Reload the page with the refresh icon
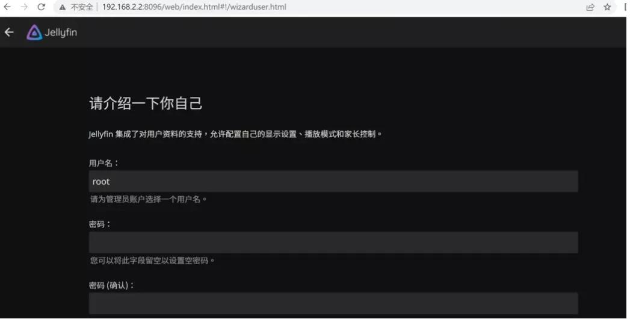Viewport: 630px width, 319px height. 41,7
